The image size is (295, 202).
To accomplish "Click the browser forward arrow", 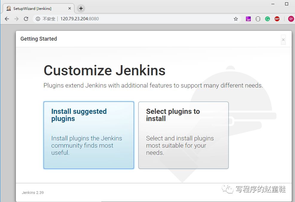I will point(16,19).
